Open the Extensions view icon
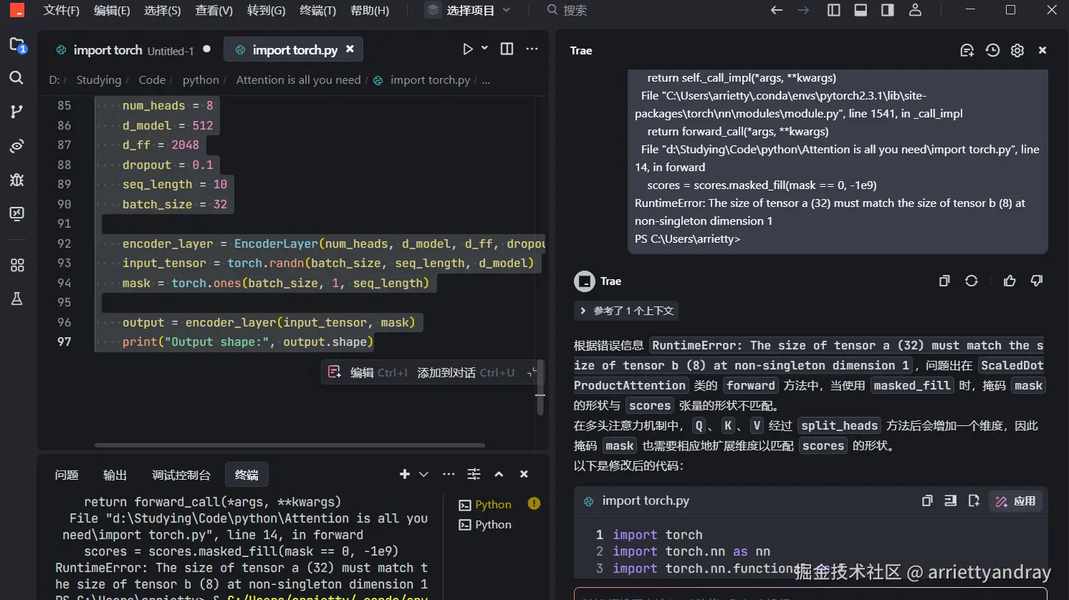 click(x=16, y=265)
